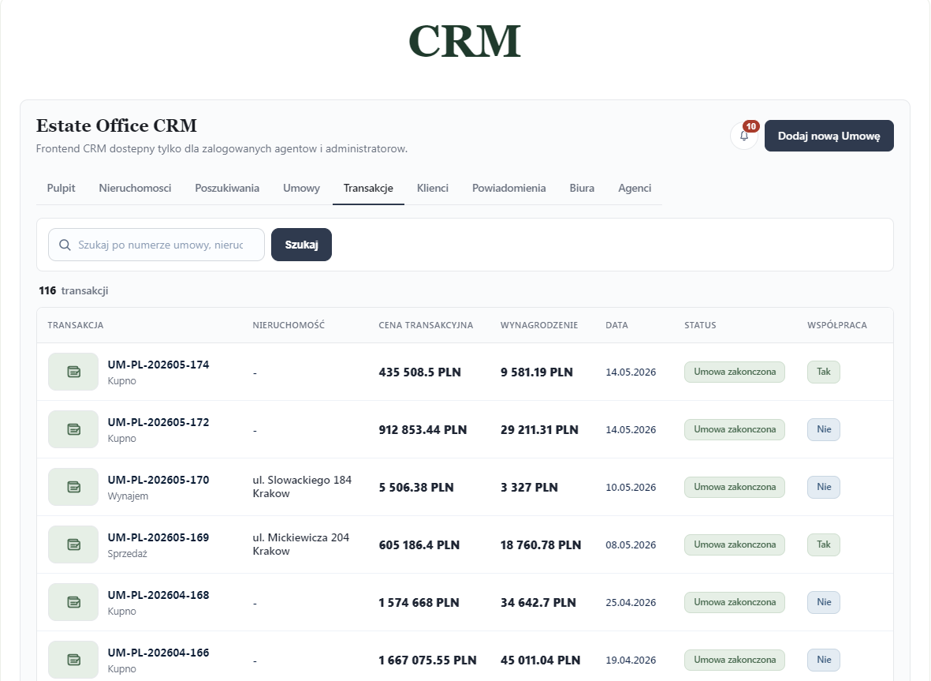Switch to the Pulpit tab
The width and height of the screenshot is (931, 681).
61,189
